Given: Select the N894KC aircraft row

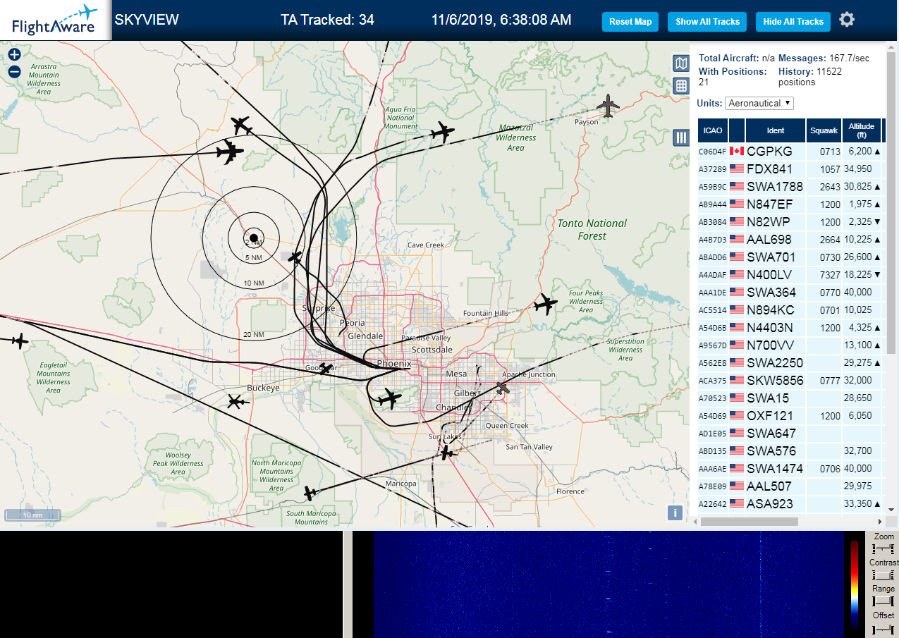Looking at the screenshot, I should (790, 309).
